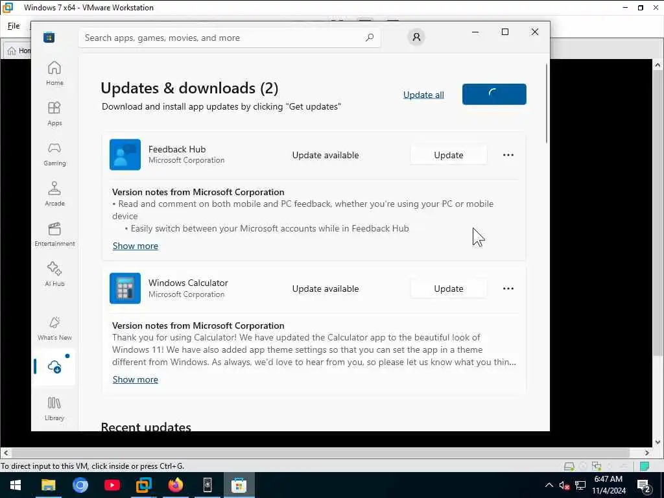Viewport: 664px width, 498px height.
Task: Open What's New in sidebar
Action: tap(54, 328)
